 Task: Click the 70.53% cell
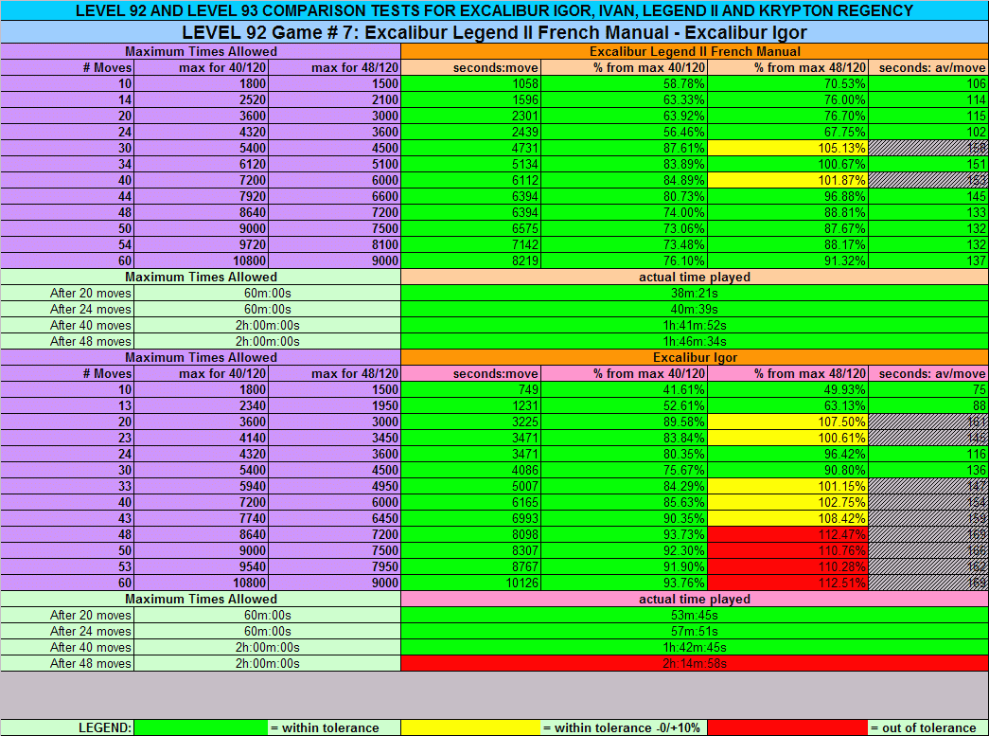pos(787,84)
